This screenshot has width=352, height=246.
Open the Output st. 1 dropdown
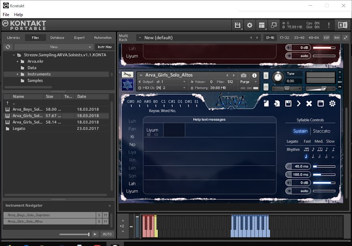coord(163,82)
